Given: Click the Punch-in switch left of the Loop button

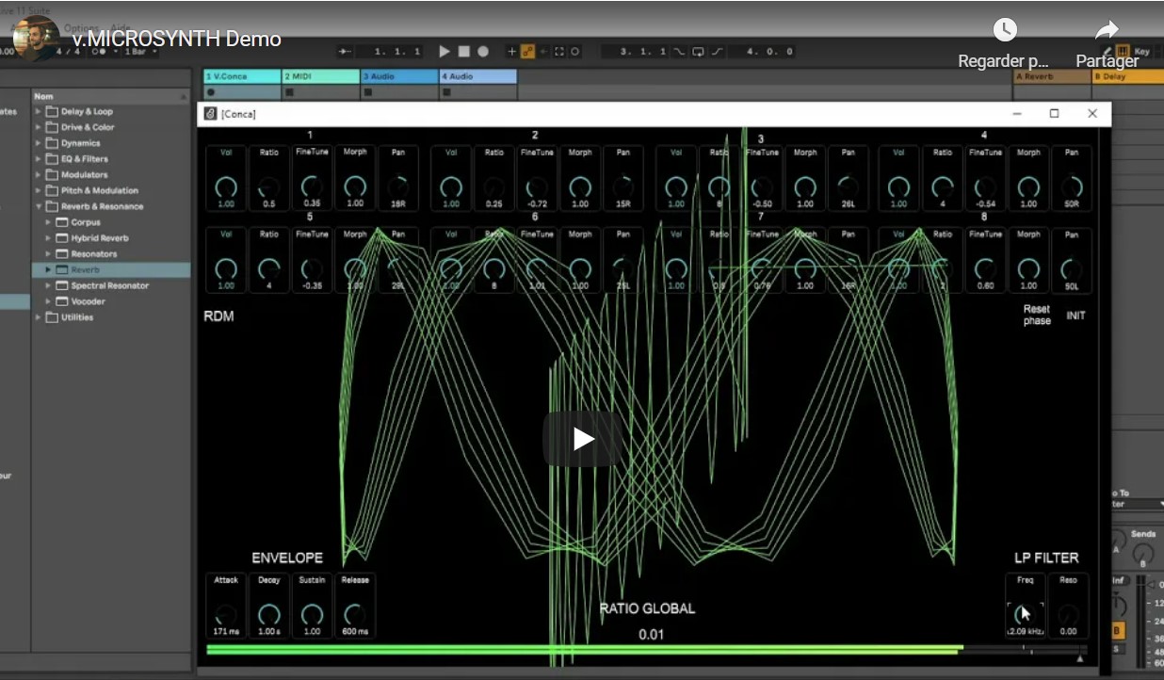Looking at the screenshot, I should click(678, 52).
